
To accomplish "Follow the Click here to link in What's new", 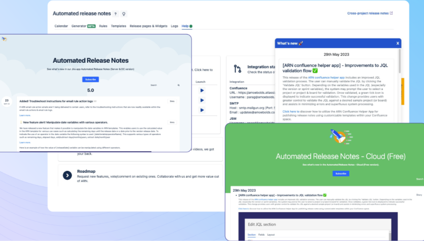I will pos(290,111).
